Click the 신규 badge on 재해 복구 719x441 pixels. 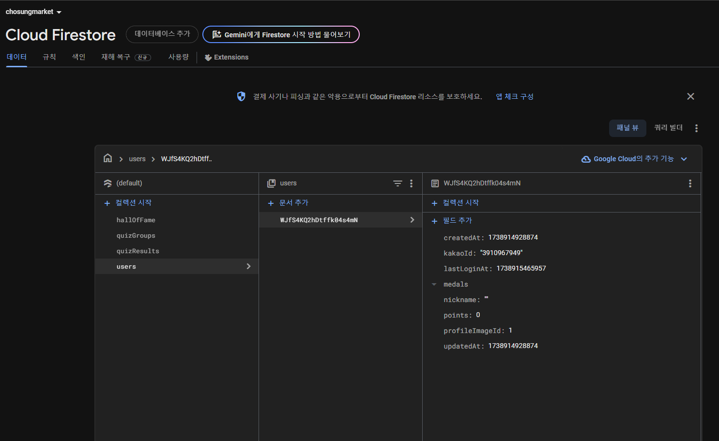click(x=142, y=58)
